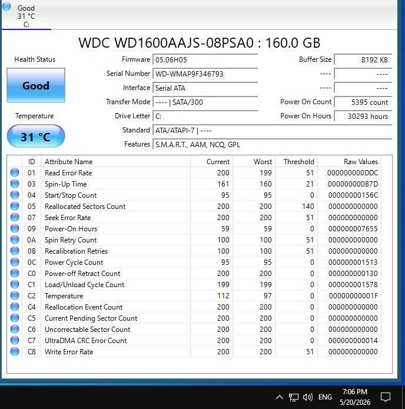Show hidden icons in the system tray
Screen dimensions: 405x409
click(280, 397)
